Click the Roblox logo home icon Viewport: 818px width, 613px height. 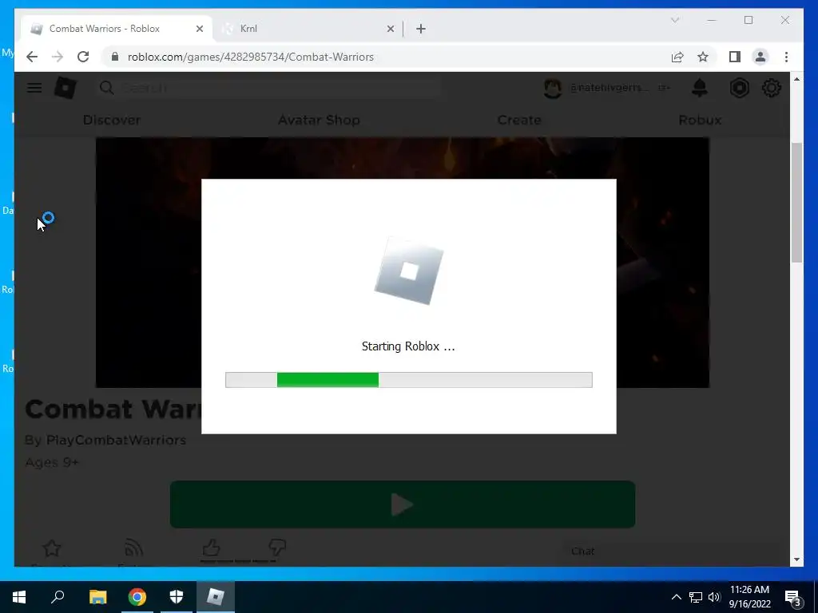tap(66, 88)
